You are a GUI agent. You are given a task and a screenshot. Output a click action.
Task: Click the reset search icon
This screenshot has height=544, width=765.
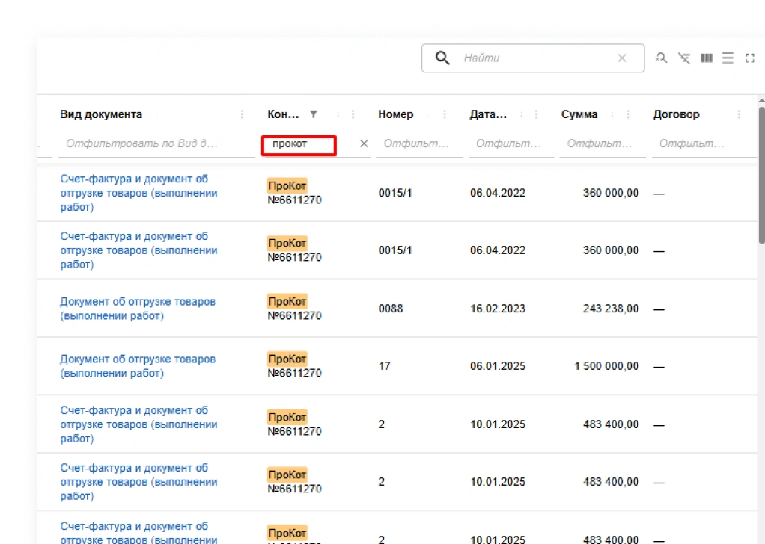pyautogui.click(x=661, y=58)
